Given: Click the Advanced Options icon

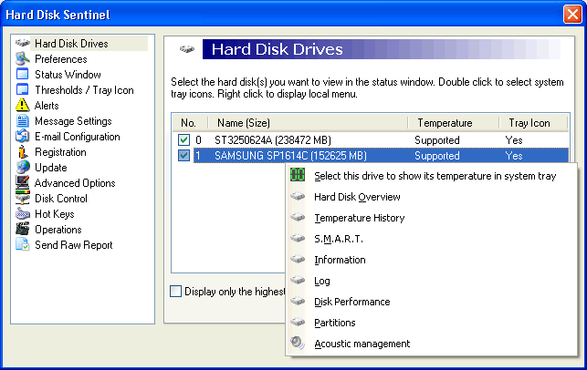Looking at the screenshot, I should click(x=23, y=183).
